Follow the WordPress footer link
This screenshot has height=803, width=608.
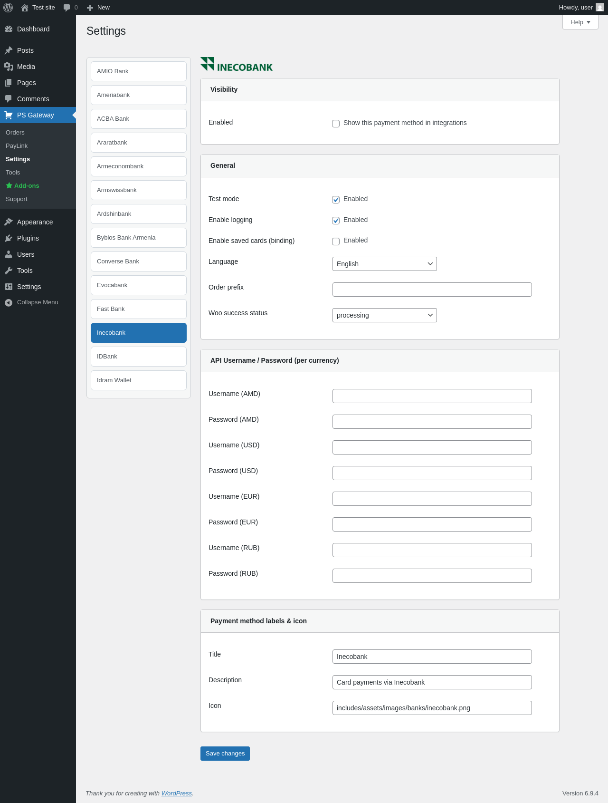click(x=177, y=793)
